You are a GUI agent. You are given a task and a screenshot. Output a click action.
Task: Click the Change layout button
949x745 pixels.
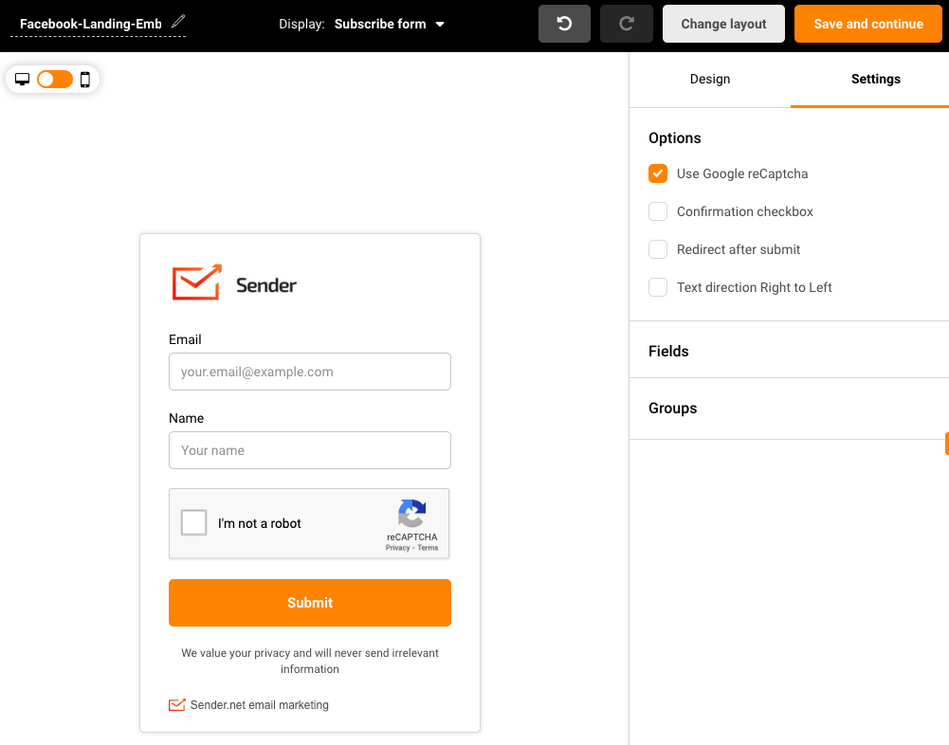[723, 24]
